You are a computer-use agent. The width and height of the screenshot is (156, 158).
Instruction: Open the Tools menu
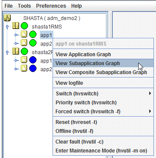(x=24, y=6)
